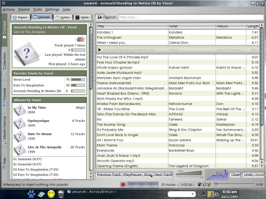Click the smiley face taskbar icon
The height and width of the screenshot is (199, 266).
(x=51, y=194)
